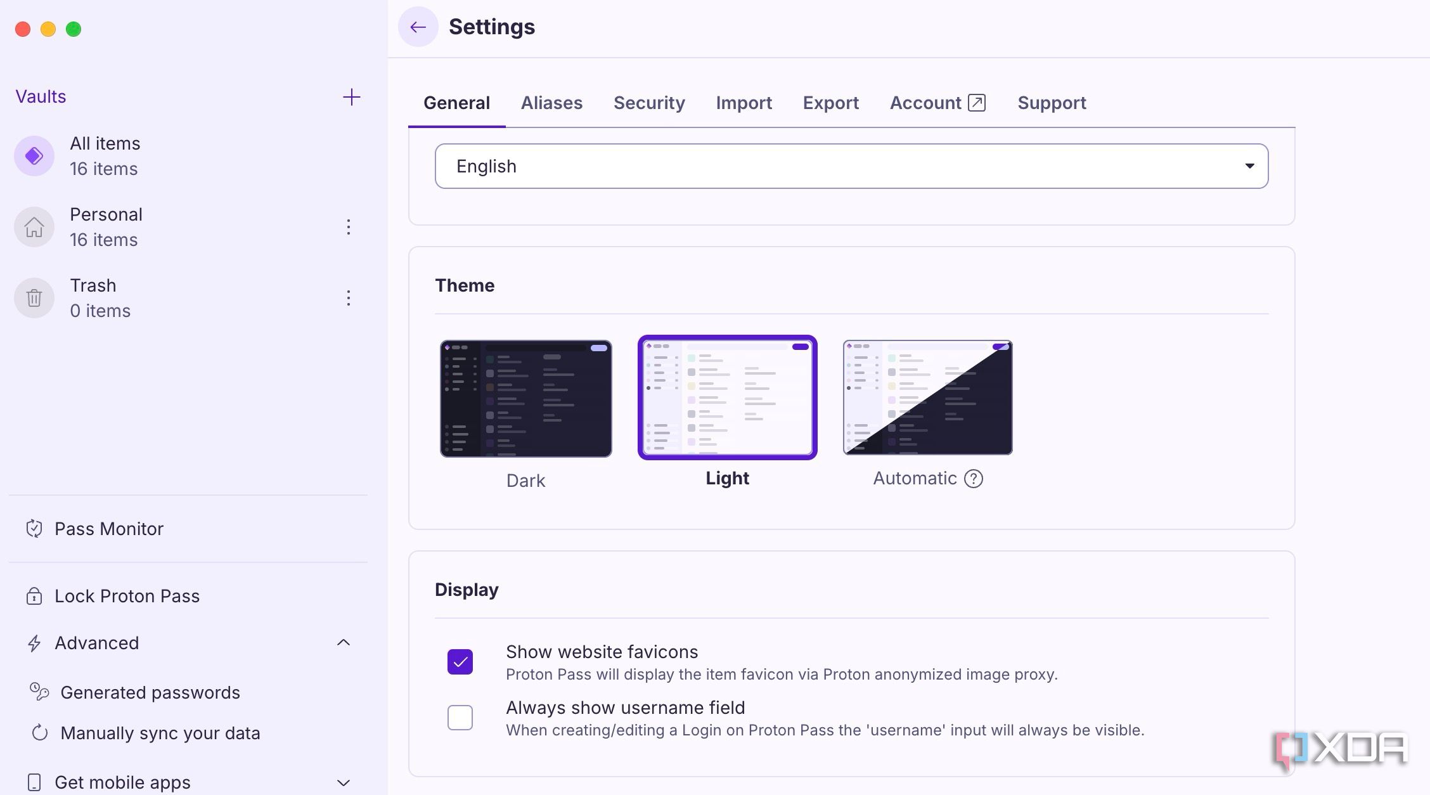The height and width of the screenshot is (795, 1430).
Task: Uncheck Show website favicons checkbox
Action: [460, 662]
